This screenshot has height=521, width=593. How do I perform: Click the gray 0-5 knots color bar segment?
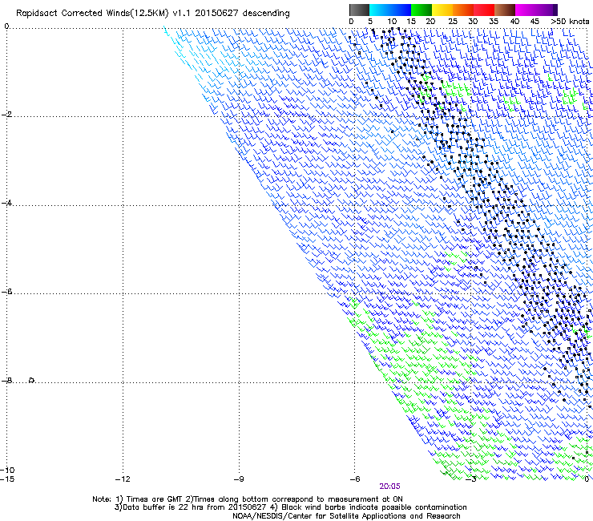[x=359, y=10]
